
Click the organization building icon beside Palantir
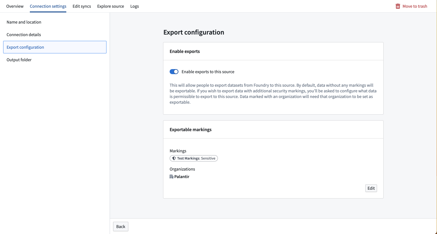[172, 177]
